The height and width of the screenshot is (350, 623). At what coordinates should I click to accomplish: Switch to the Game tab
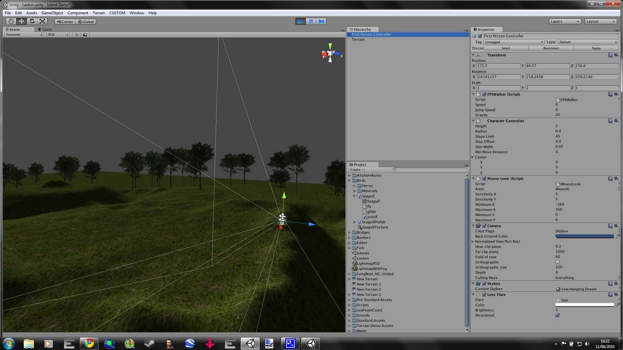(44, 29)
